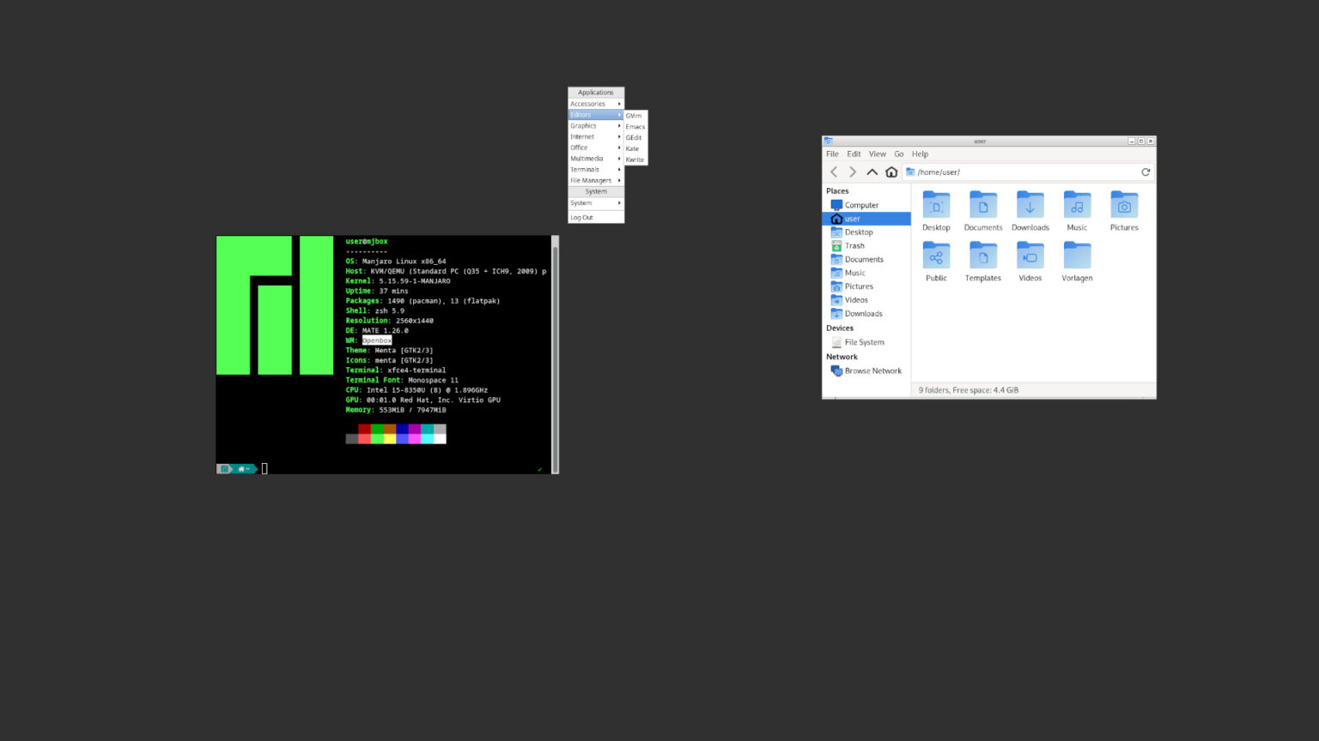This screenshot has width=1319, height=741.
Task: Launch GEdit from the Editors submenu
Action: tap(635, 136)
